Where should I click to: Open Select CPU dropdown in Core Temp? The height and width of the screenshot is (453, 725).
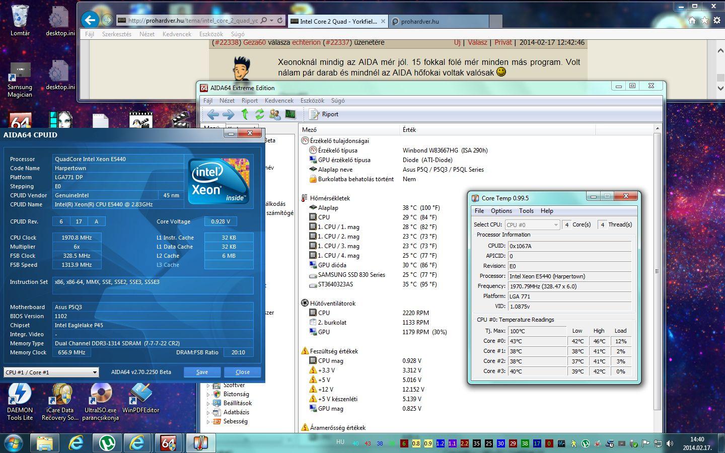tap(532, 225)
